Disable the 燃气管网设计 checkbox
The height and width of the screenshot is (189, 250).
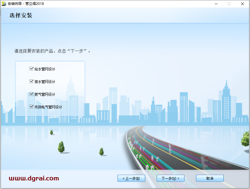(x=31, y=94)
